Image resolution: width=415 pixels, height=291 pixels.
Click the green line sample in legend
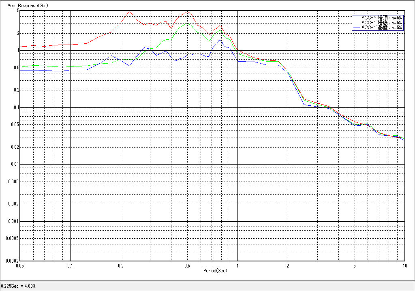point(356,23)
